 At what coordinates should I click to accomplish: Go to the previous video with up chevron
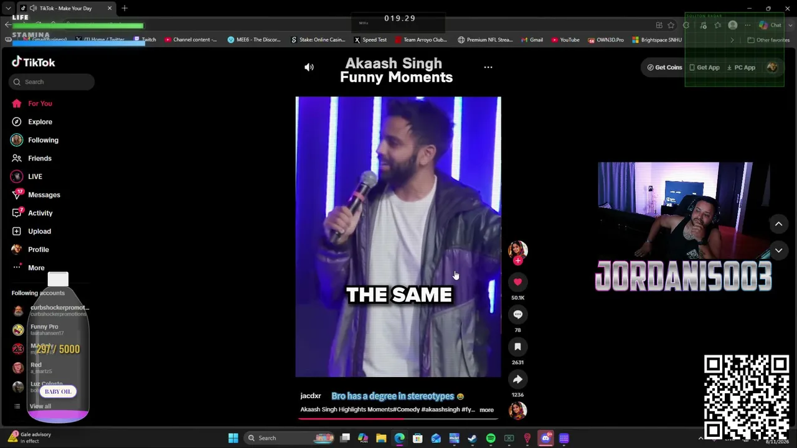tap(778, 223)
